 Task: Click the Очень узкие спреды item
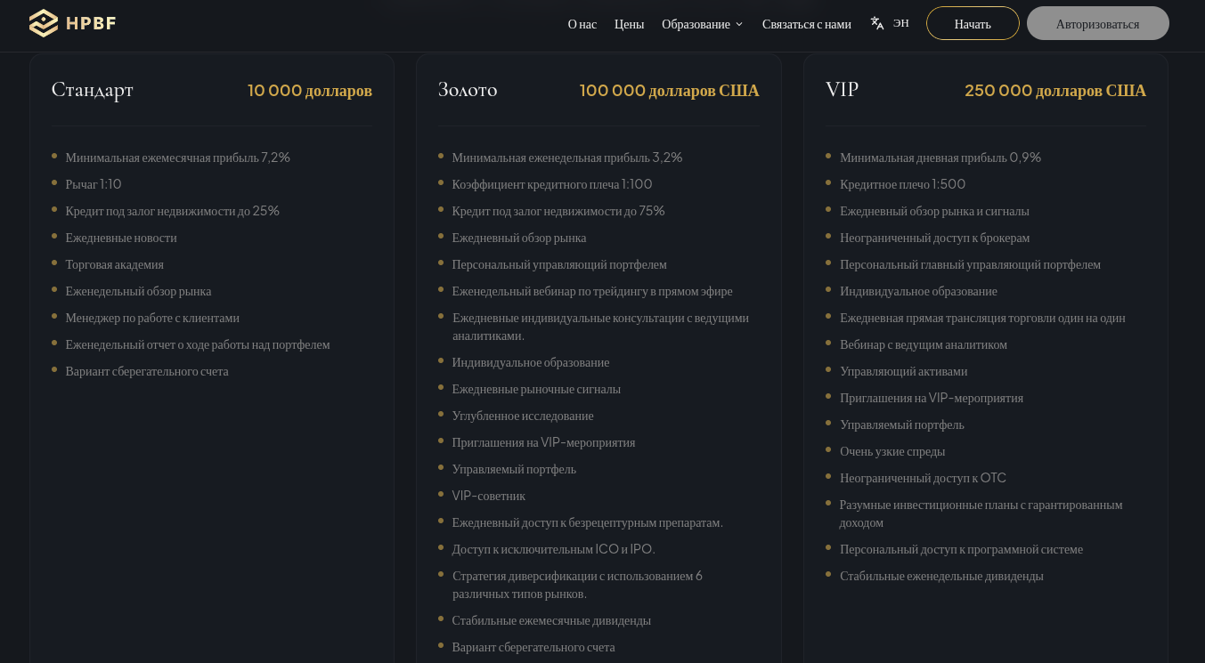pyautogui.click(x=892, y=451)
